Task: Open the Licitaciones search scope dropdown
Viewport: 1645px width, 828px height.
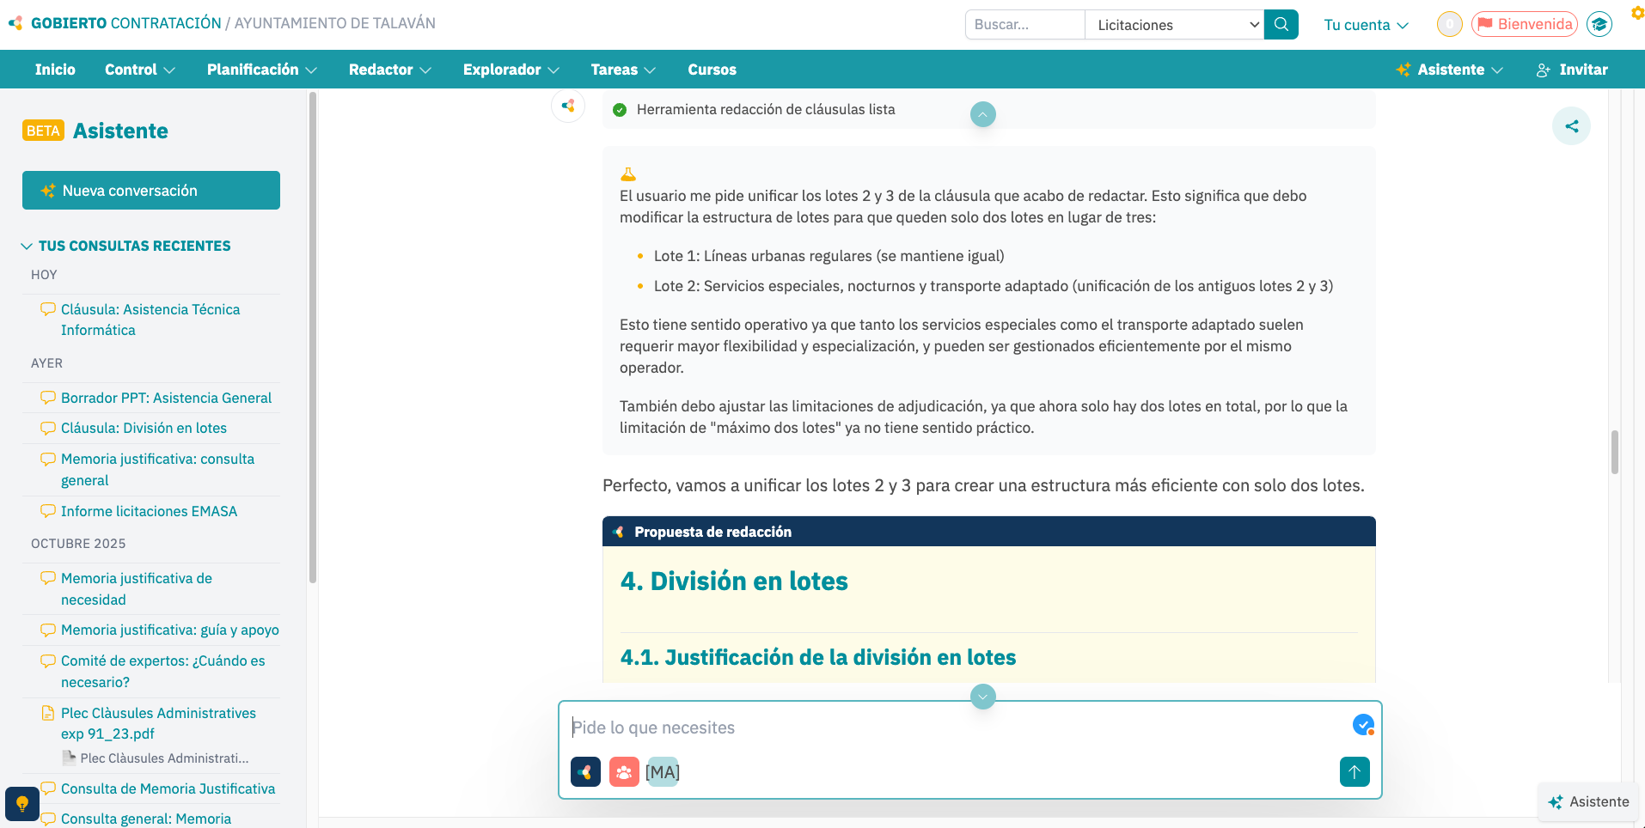Action: (x=1174, y=25)
